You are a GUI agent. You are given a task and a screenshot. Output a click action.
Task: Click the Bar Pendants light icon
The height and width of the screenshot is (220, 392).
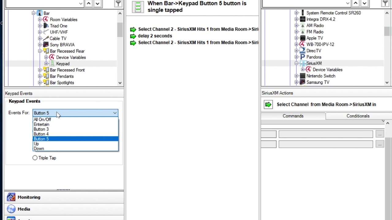tap(46, 76)
